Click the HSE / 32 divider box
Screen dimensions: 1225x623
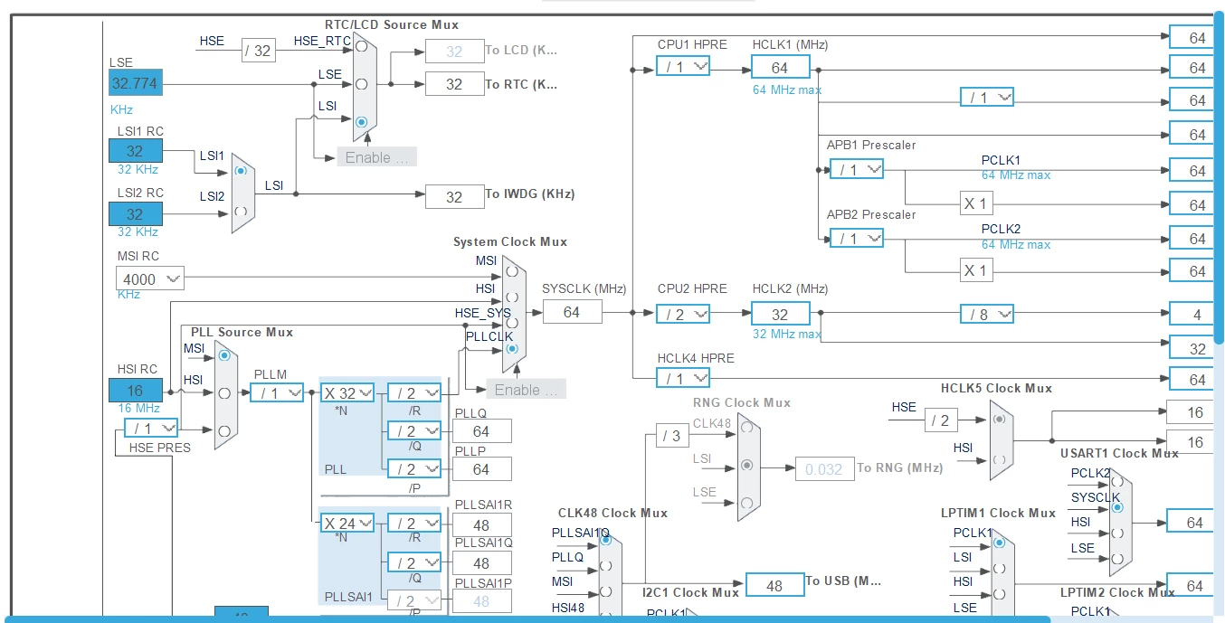(x=258, y=51)
